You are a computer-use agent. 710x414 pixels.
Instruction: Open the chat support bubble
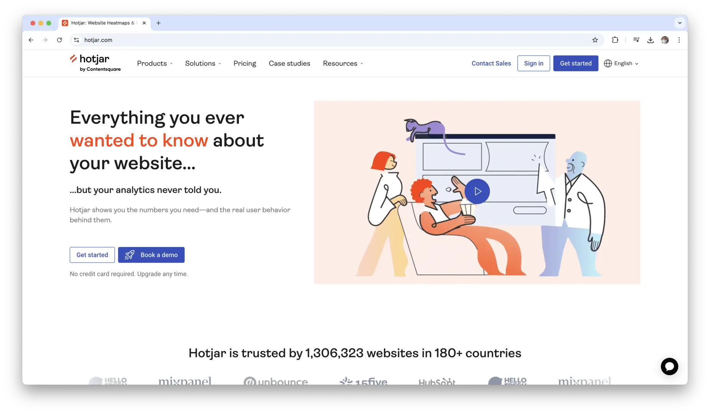click(x=669, y=366)
